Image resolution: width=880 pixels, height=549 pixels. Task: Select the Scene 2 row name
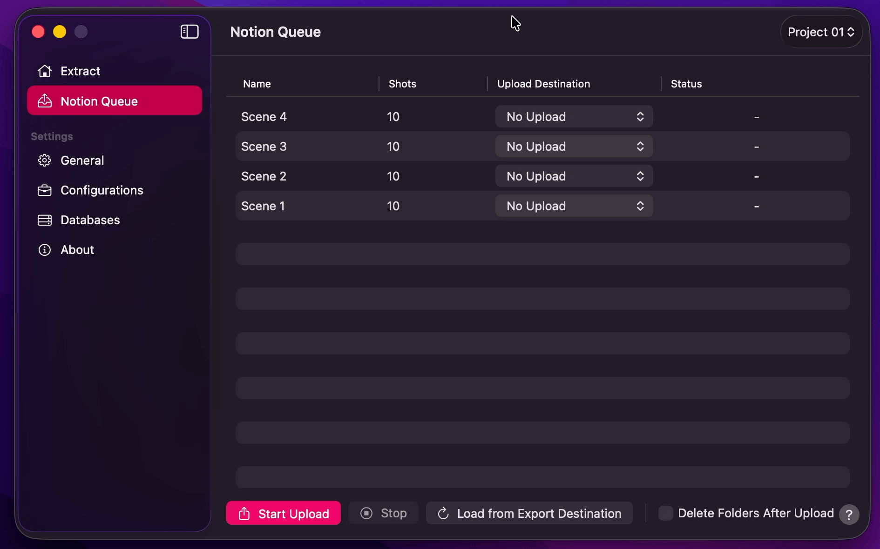tap(264, 176)
